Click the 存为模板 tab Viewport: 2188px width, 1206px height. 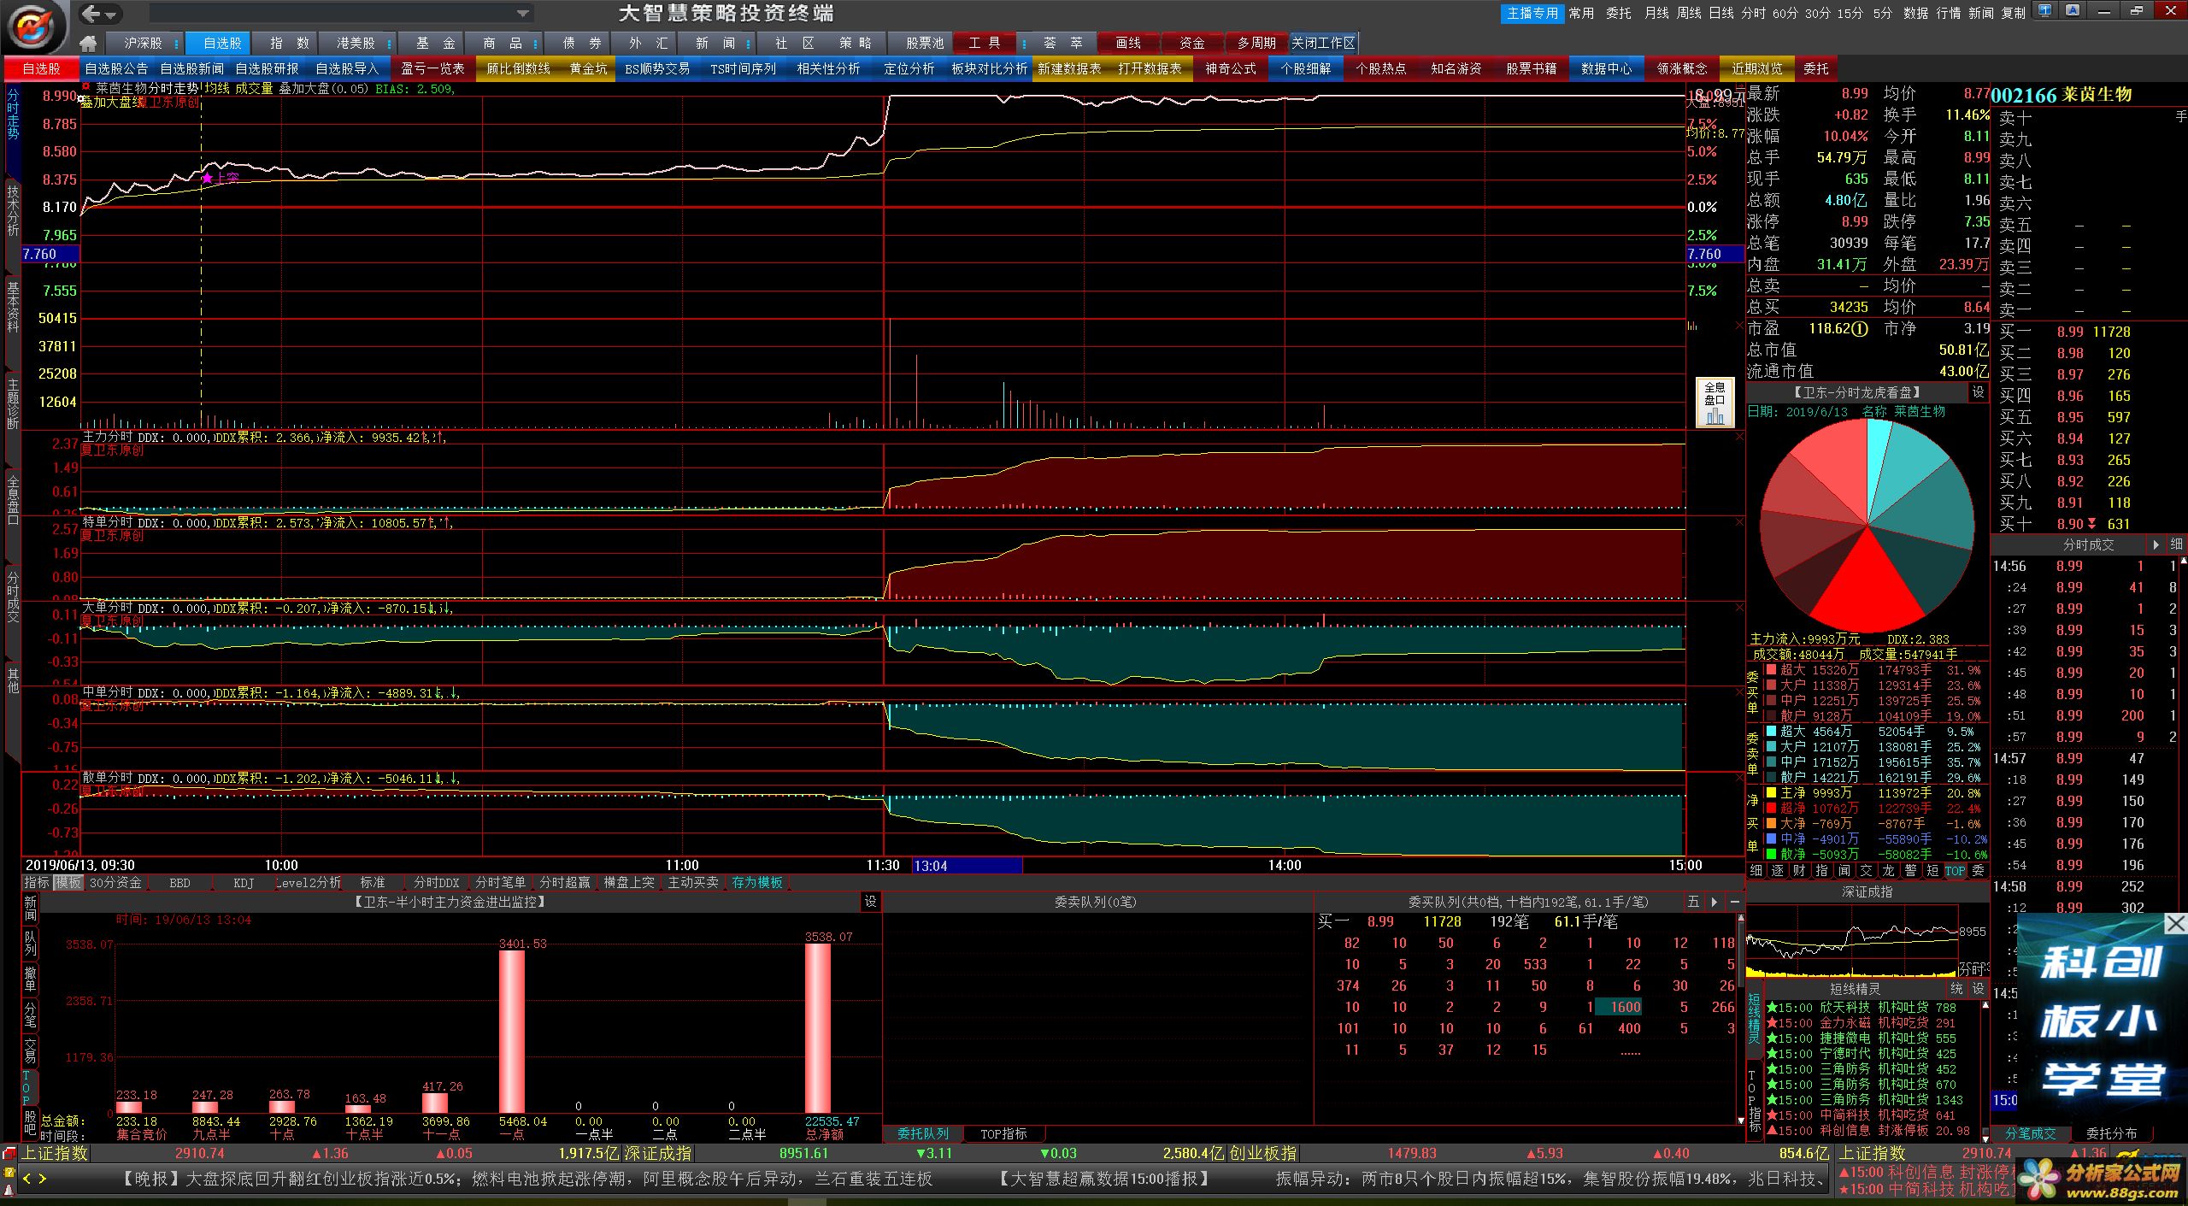757,882
